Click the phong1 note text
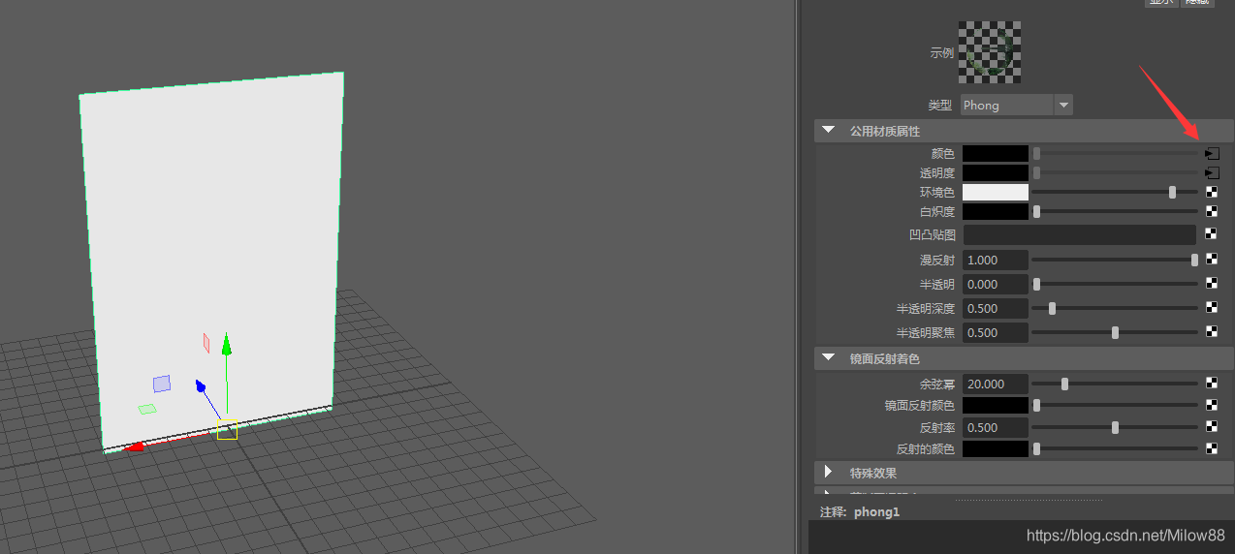 pyautogui.click(x=876, y=511)
